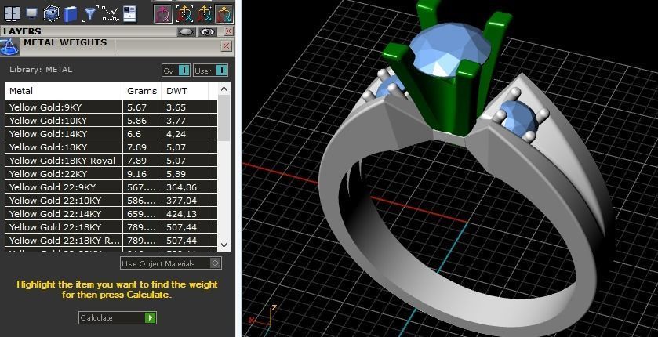Open the document properties page icon

coord(130,13)
